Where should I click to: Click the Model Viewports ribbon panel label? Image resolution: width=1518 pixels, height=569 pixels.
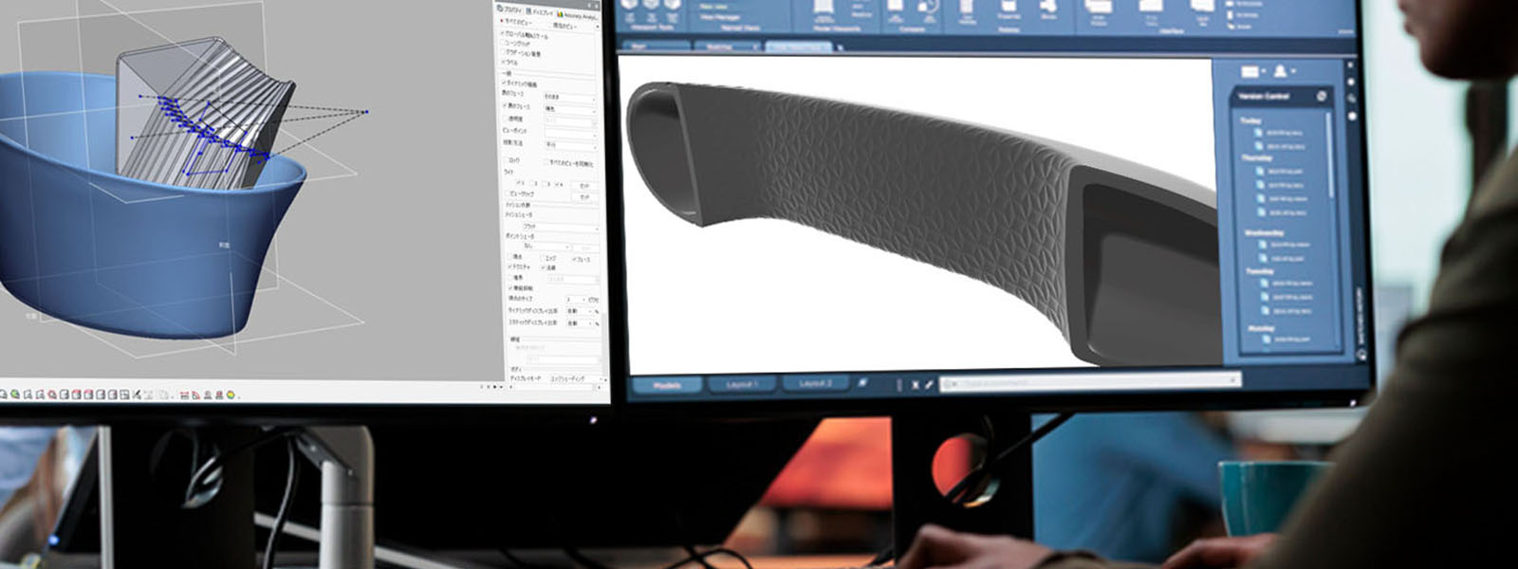click(x=836, y=28)
